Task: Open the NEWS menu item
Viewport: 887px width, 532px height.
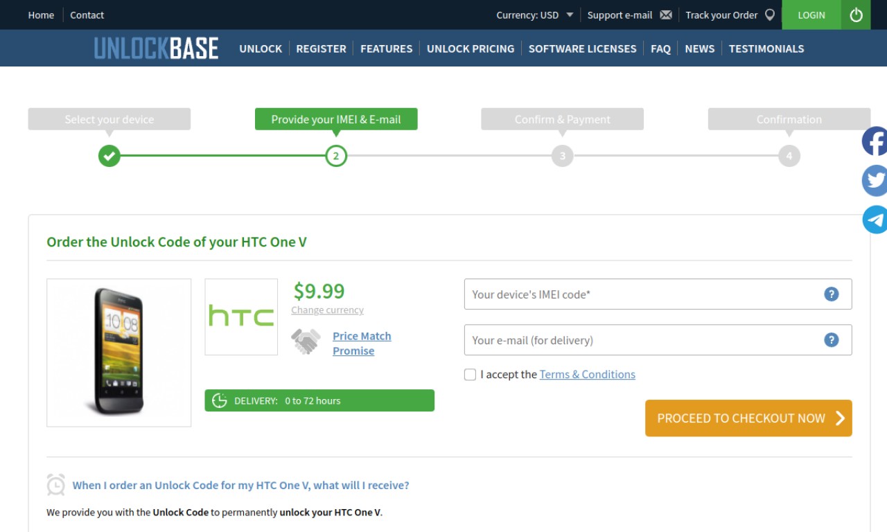Action: pos(699,48)
